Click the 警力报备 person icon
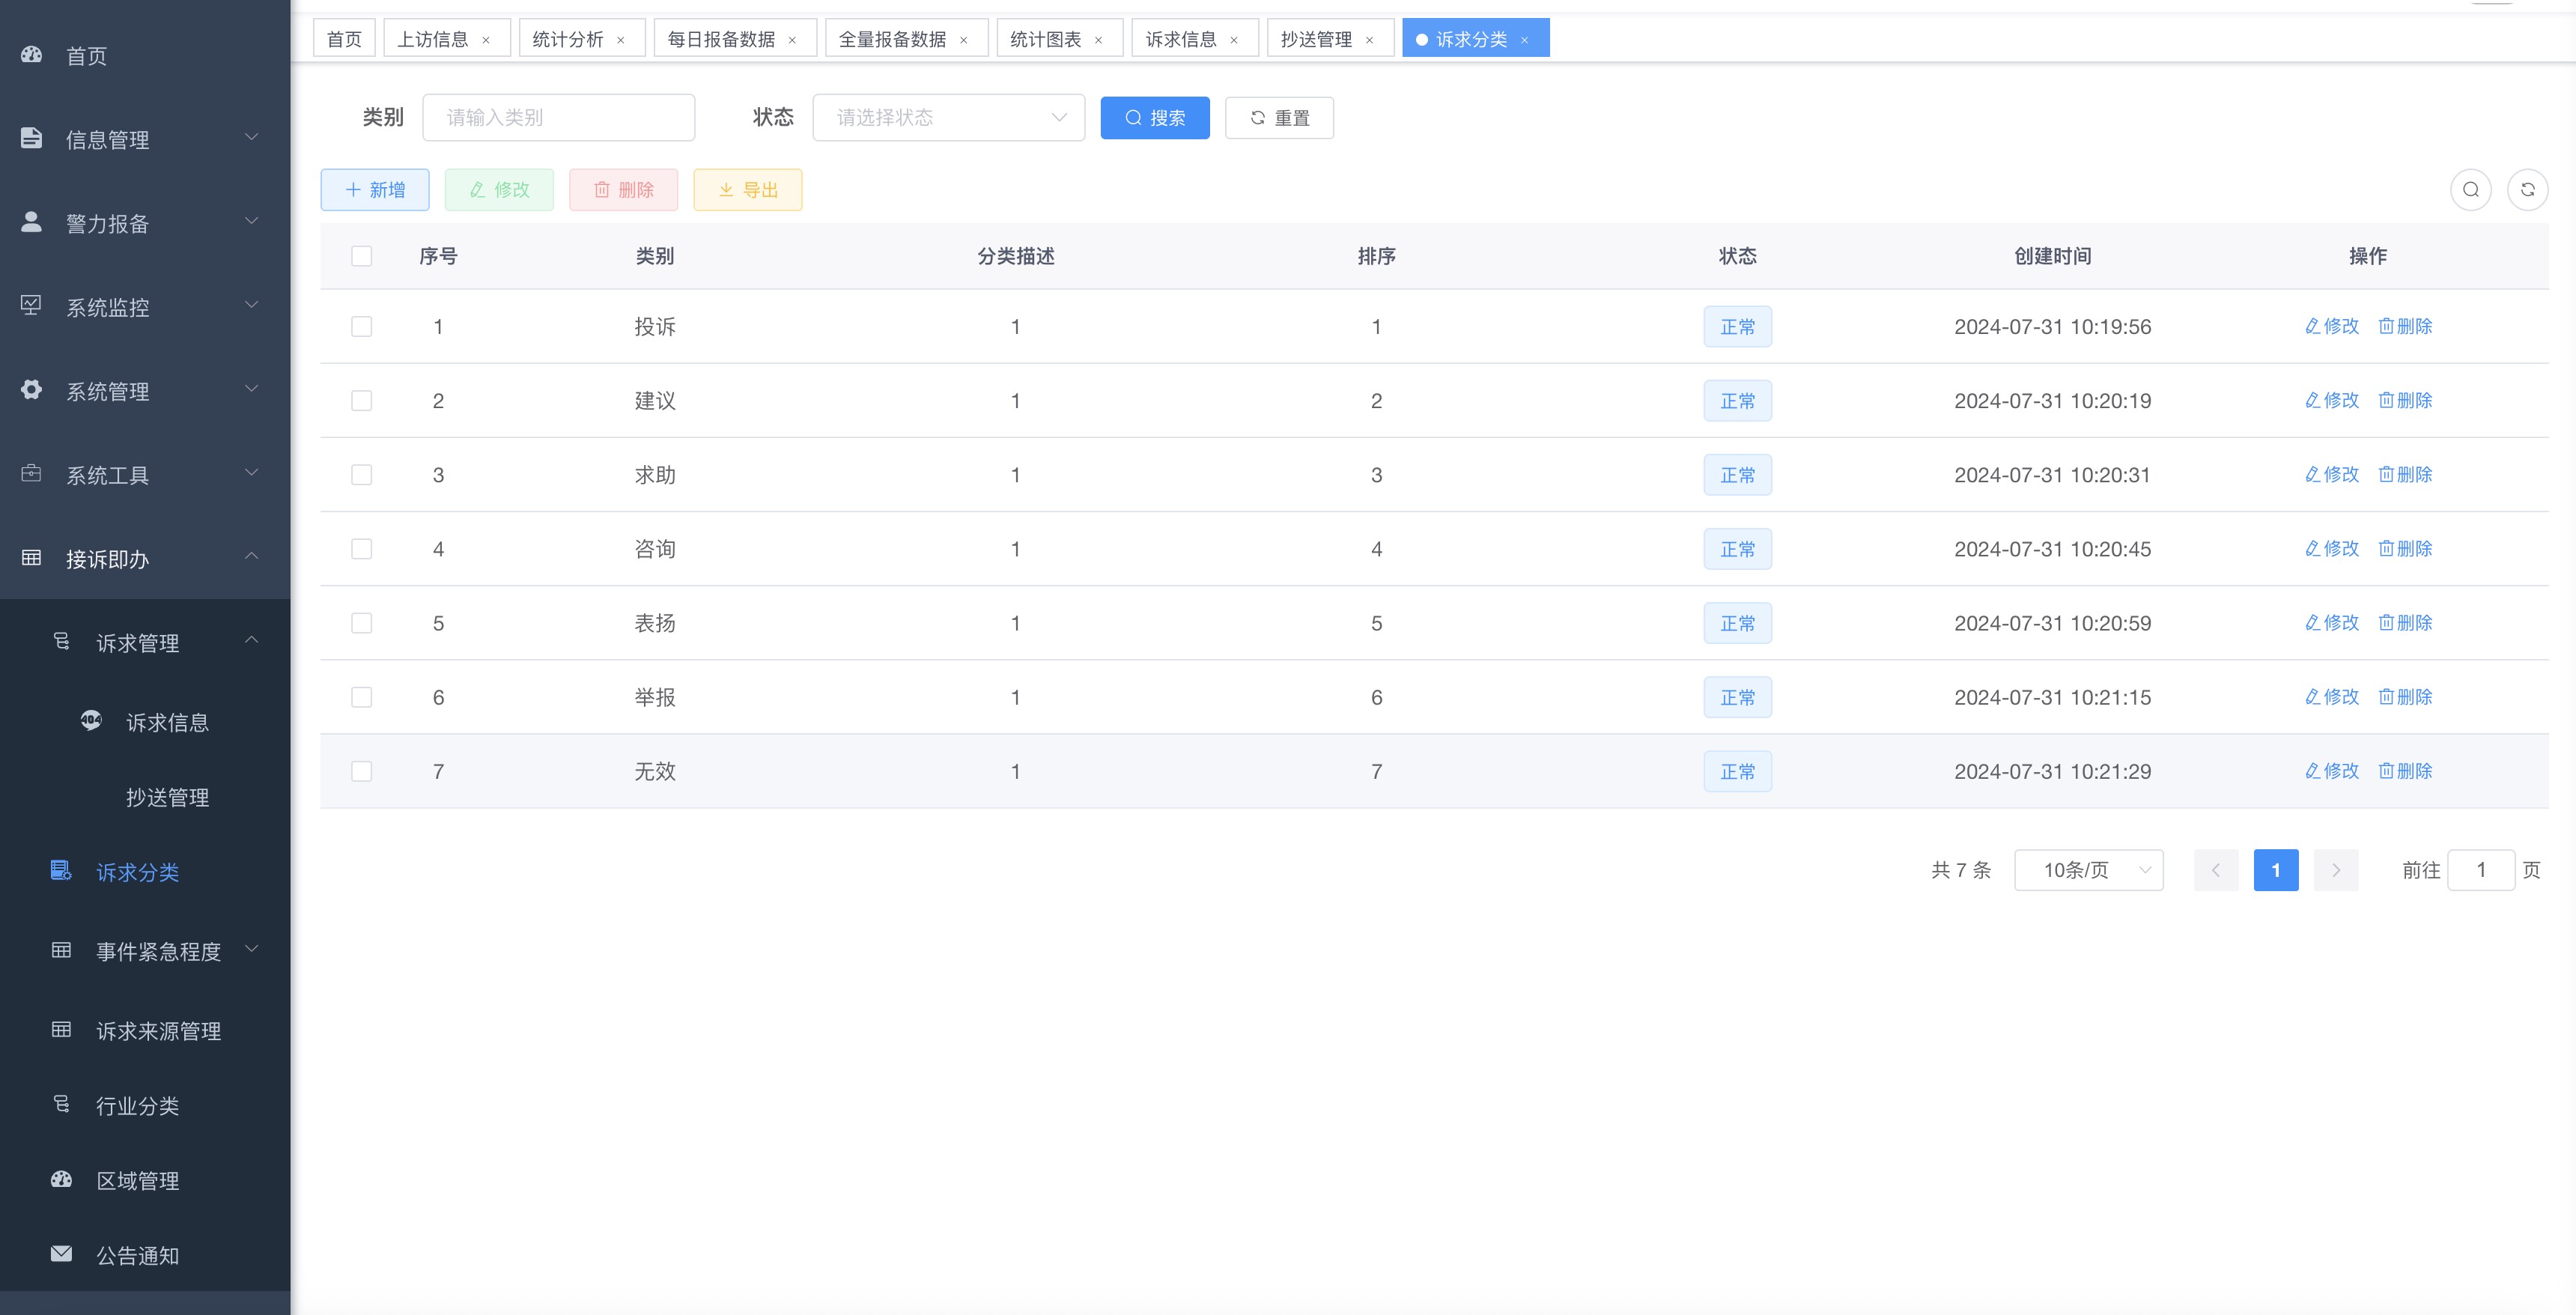This screenshot has width=2576, height=1315. pos(32,222)
